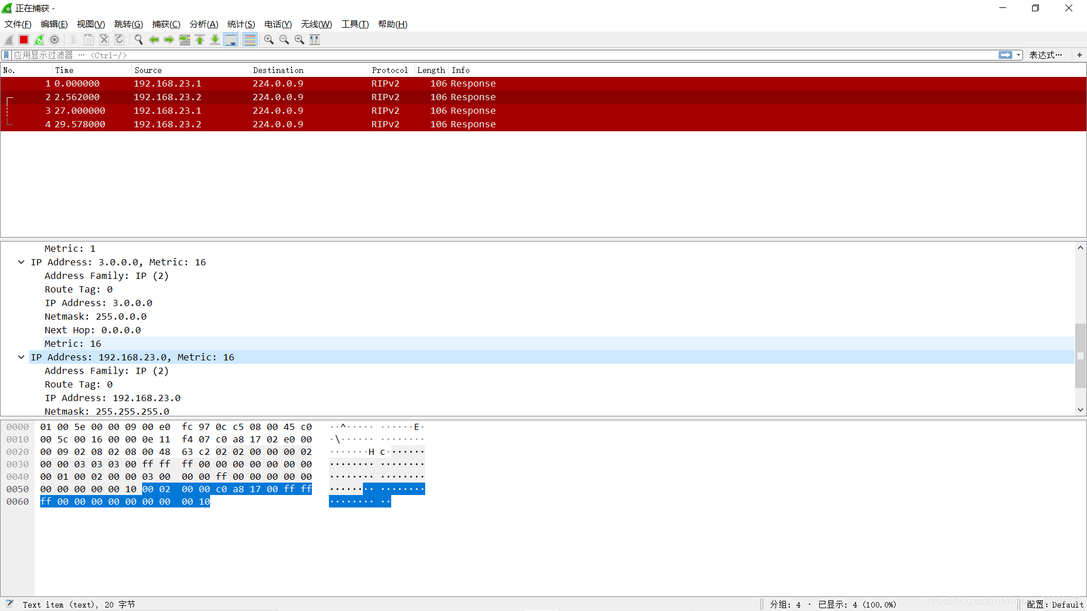This screenshot has height=611, width=1087.
Task: Open the 编辑(E) menu
Action: 54,24
